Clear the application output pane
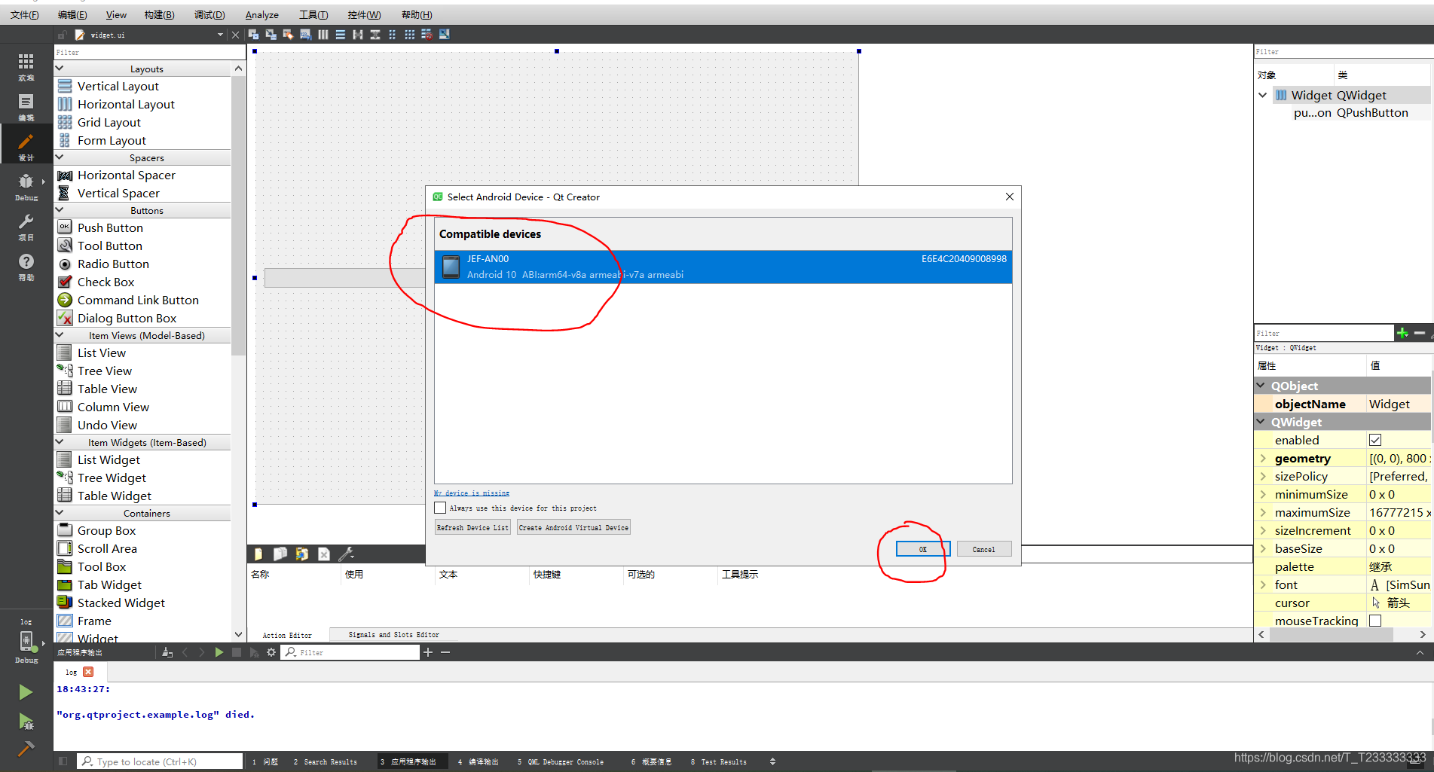This screenshot has width=1434, height=772. click(167, 652)
